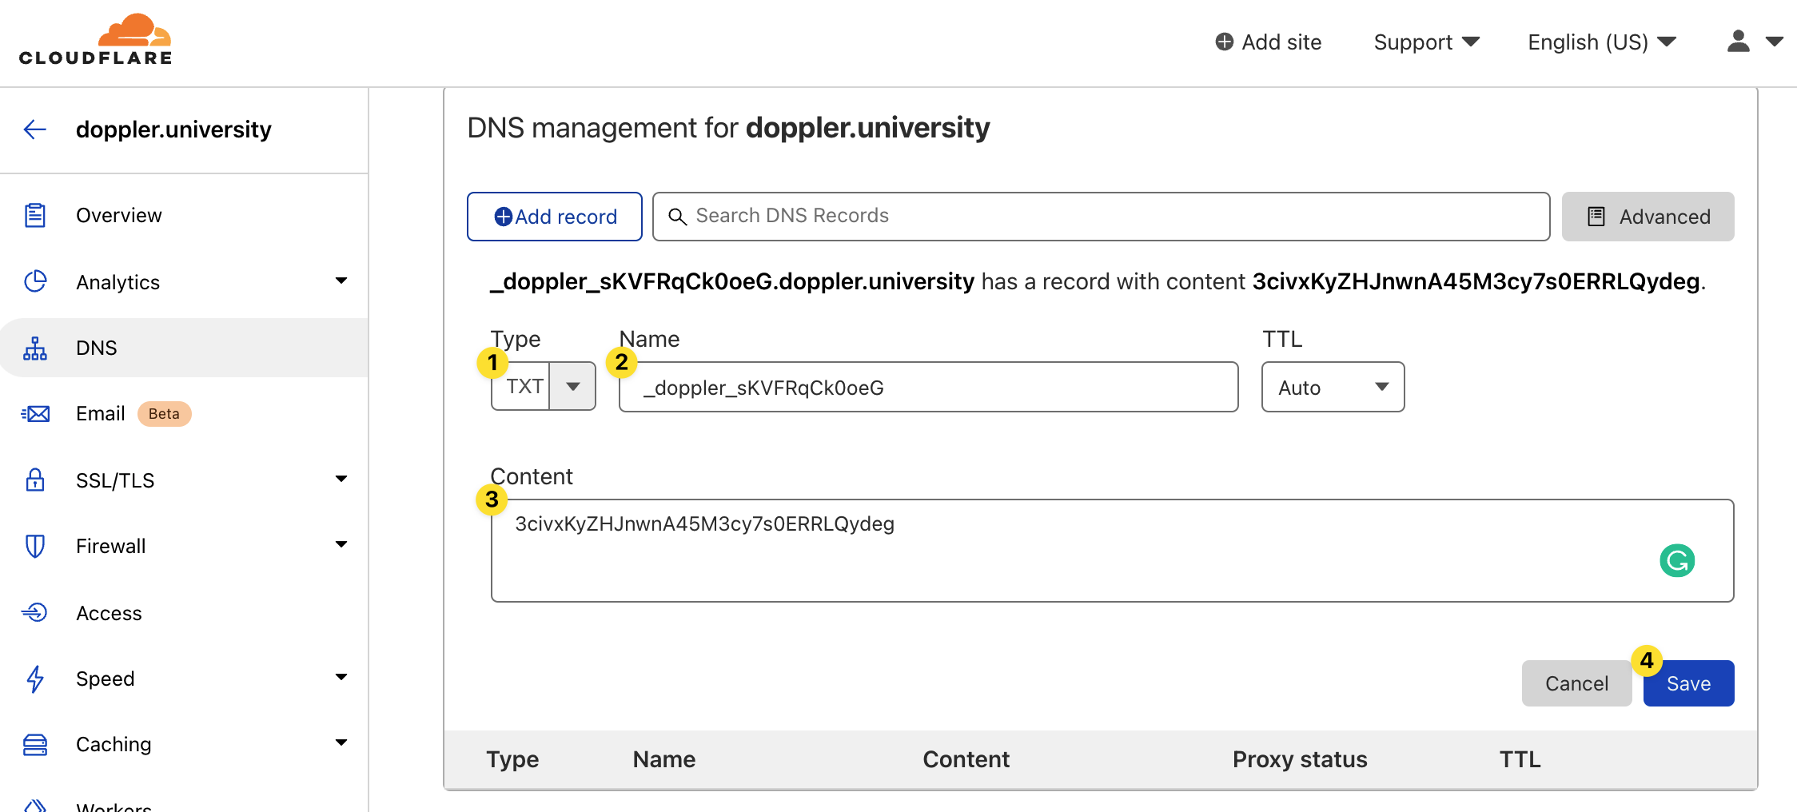The height and width of the screenshot is (812, 1797).
Task: Click the Advanced button
Action: click(x=1648, y=217)
